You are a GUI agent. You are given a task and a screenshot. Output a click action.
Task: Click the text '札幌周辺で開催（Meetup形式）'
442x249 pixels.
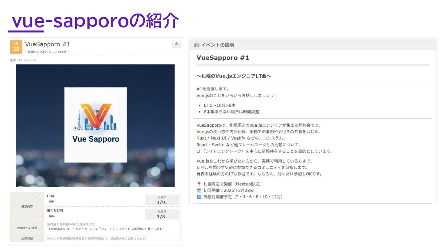[x=233, y=184]
